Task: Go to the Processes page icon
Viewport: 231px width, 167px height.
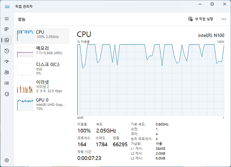Action: (7, 29)
